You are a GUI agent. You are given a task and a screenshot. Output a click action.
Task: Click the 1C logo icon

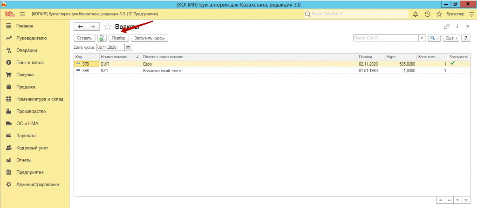point(10,14)
